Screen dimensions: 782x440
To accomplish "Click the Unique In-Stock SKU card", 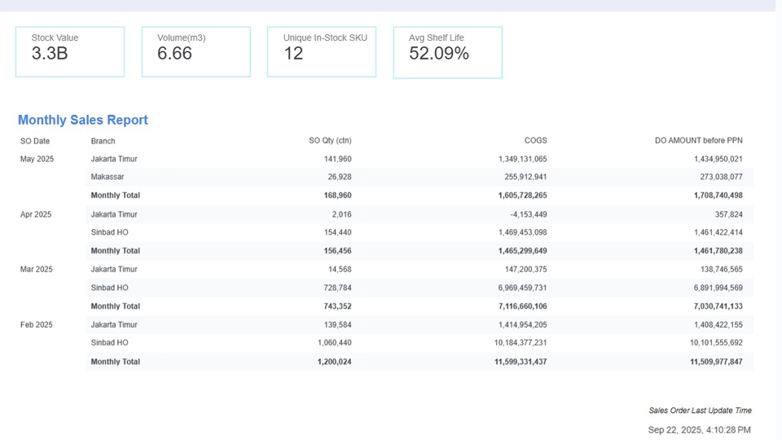I will [322, 52].
